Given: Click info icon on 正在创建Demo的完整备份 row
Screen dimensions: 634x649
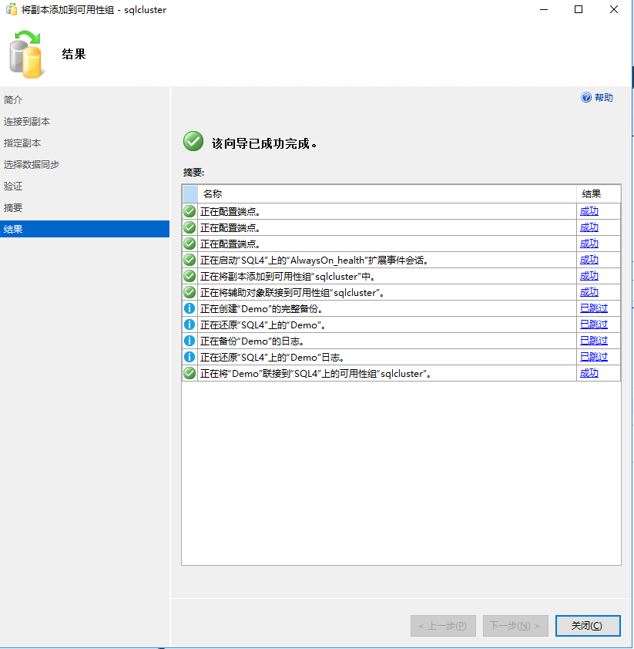Looking at the screenshot, I should coord(189,308).
